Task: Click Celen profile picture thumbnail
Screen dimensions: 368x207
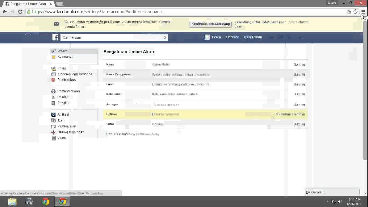Action: tap(207, 37)
